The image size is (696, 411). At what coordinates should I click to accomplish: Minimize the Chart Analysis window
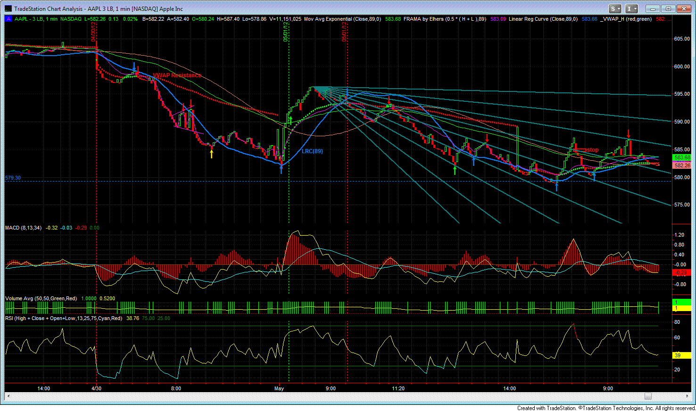[x=652, y=8]
